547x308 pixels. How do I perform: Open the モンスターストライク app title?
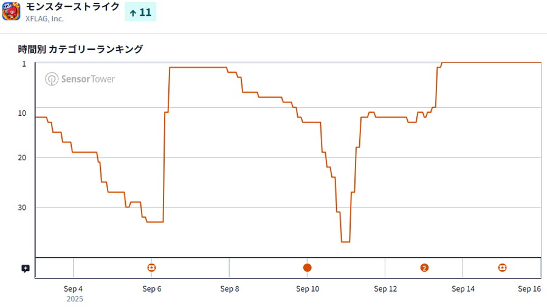click(72, 7)
